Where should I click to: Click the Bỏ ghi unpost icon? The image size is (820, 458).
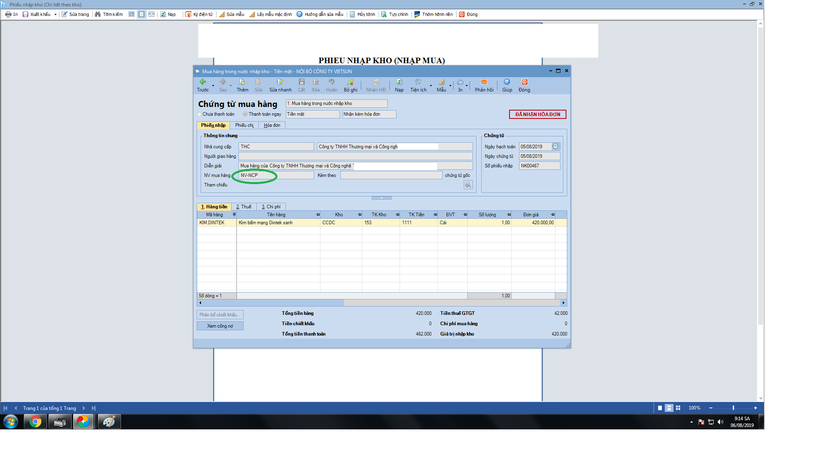click(x=350, y=82)
